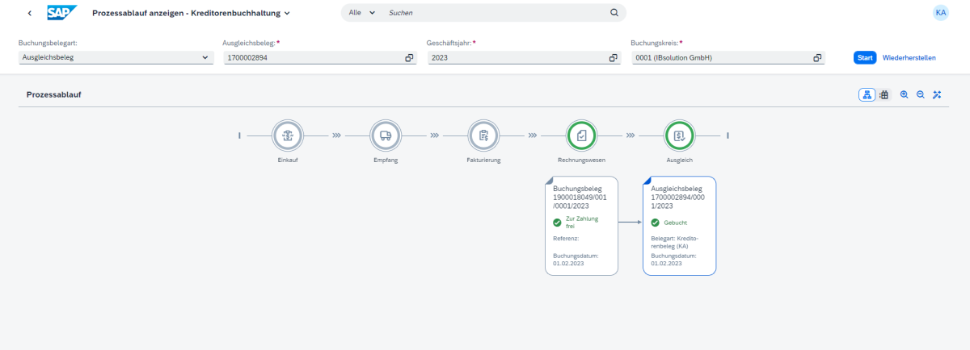Click green check icon beside Zur Zahlung frei
Image resolution: width=970 pixels, height=350 pixels.
(558, 223)
